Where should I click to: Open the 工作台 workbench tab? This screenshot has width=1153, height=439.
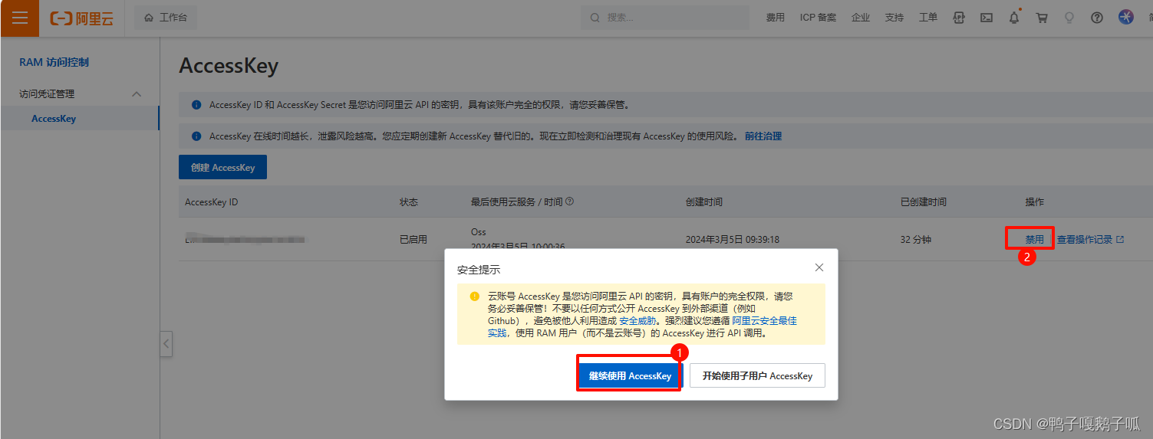(x=166, y=18)
